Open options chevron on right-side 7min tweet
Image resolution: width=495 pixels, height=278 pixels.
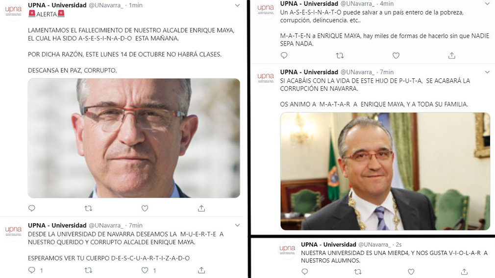tap(487, 72)
